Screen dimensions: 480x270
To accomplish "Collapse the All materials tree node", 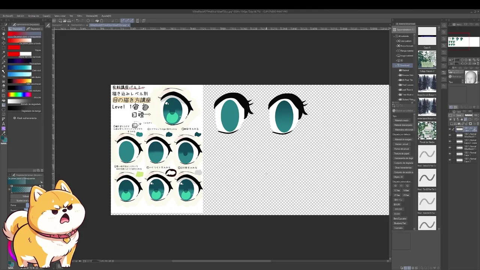I will pyautogui.click(x=394, y=36).
